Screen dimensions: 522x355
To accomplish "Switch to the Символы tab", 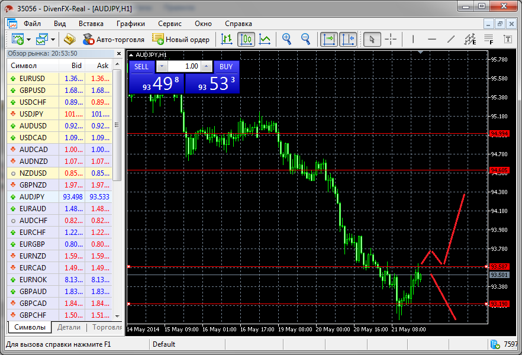I will tap(30, 327).
